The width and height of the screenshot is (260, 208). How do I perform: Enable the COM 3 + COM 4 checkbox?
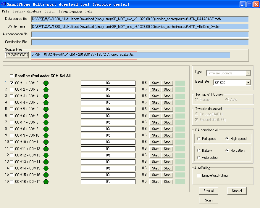[x=12, y=96]
